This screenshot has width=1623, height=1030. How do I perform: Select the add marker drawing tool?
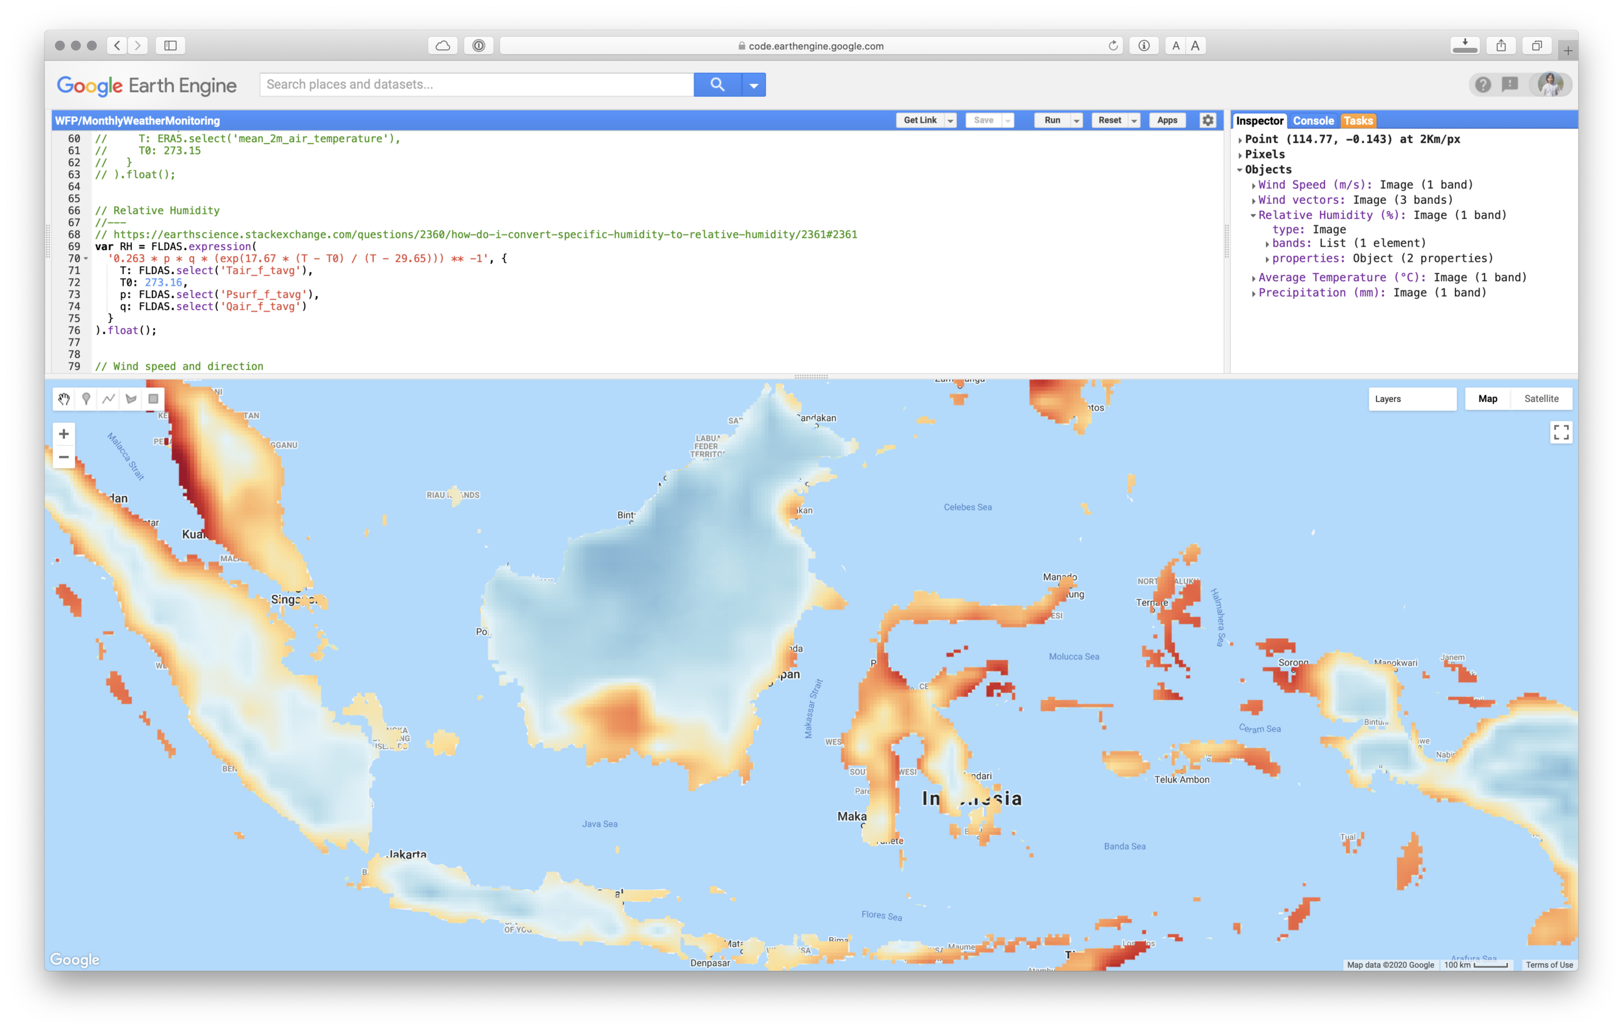(x=86, y=399)
